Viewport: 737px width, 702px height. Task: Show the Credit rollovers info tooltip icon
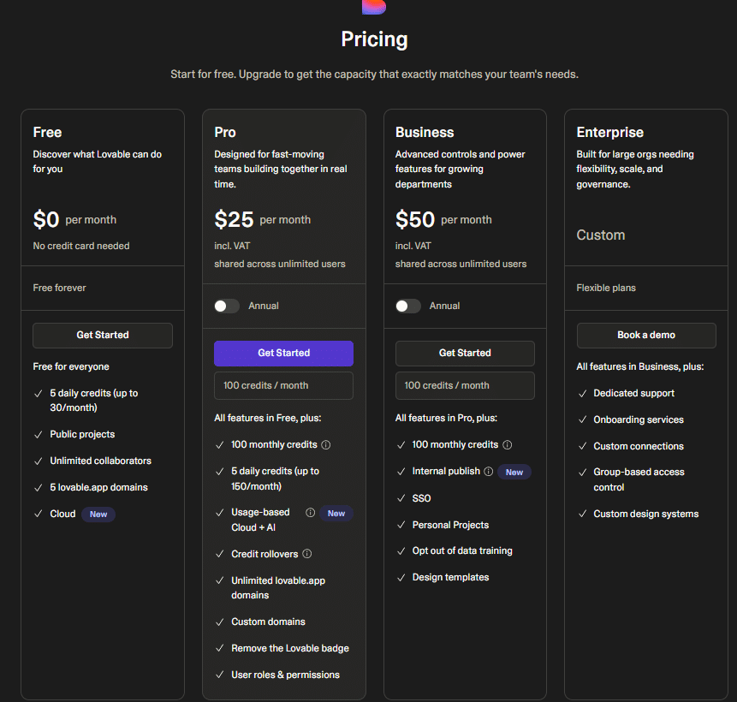click(307, 554)
